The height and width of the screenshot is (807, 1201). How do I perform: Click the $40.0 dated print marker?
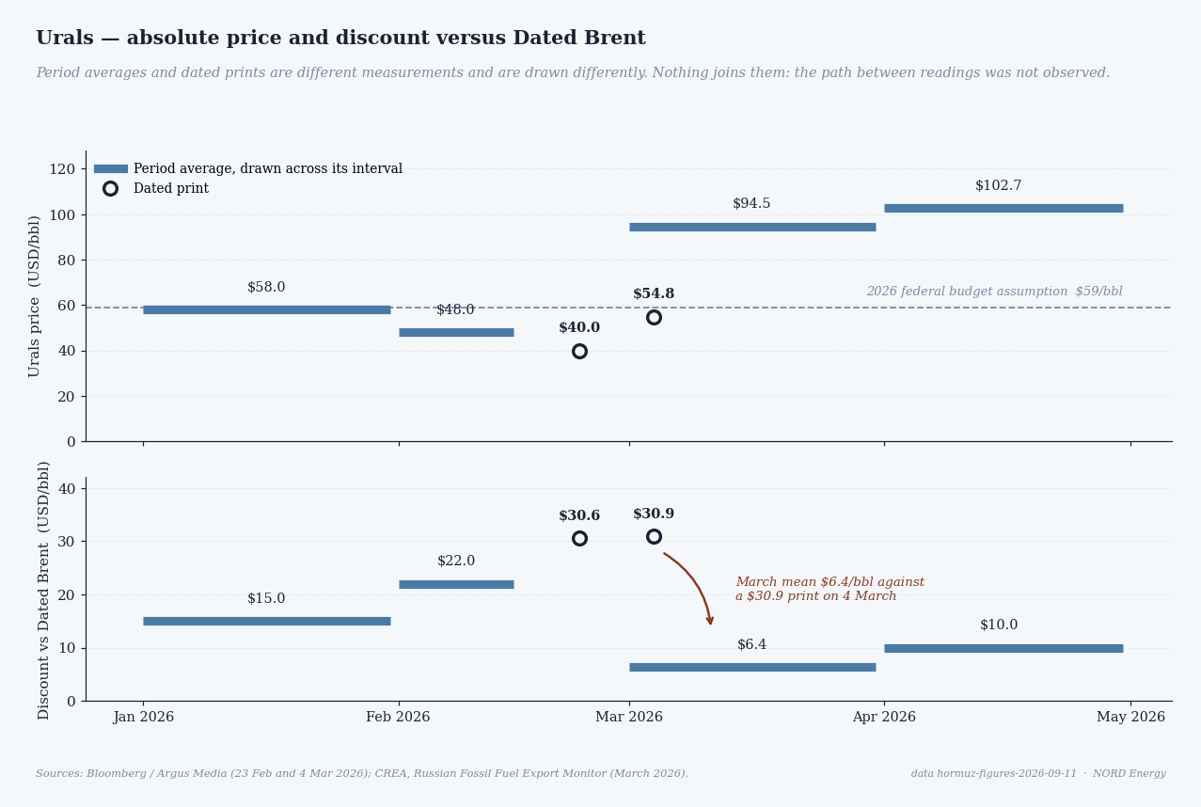tap(579, 351)
